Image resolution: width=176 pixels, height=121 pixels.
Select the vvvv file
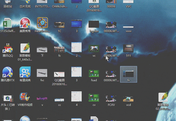[x=128, y=29]
